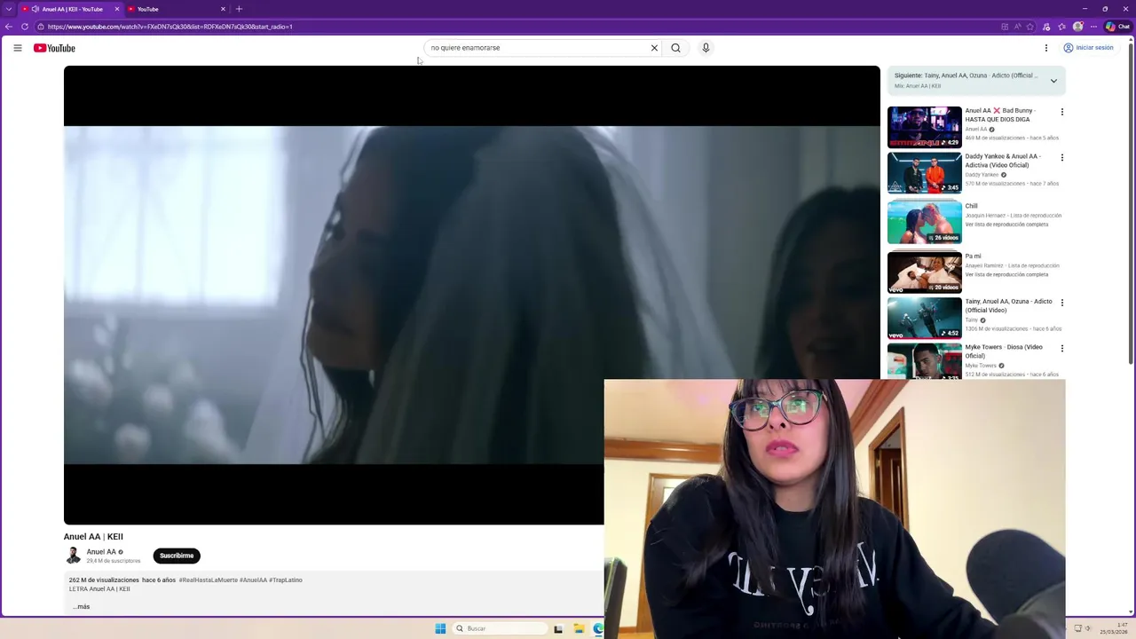Open the Copilot Chat button
This screenshot has width=1136, height=639.
(x=1116, y=27)
